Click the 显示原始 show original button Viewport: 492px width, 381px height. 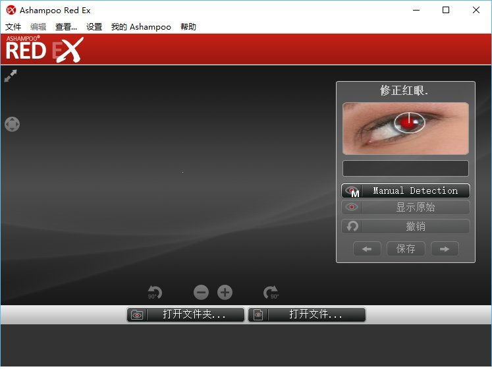406,207
